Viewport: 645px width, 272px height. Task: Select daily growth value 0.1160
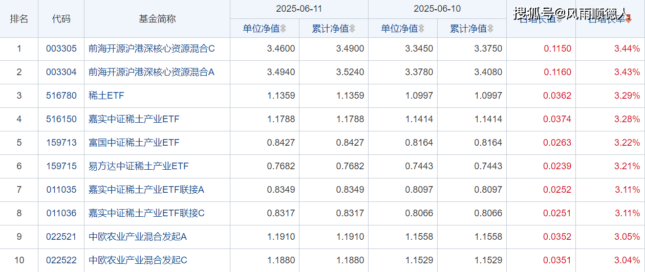coord(557,73)
